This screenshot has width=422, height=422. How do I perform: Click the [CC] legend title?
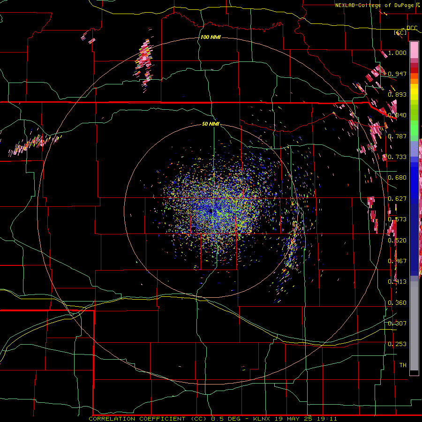[x=400, y=32]
